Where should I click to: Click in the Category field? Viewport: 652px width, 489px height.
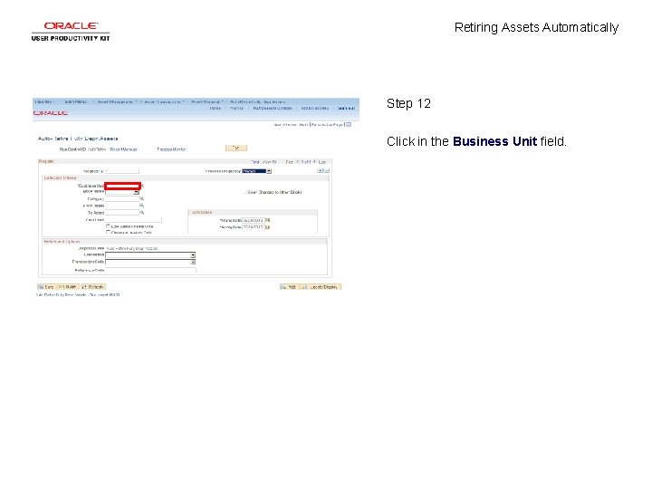point(122,198)
